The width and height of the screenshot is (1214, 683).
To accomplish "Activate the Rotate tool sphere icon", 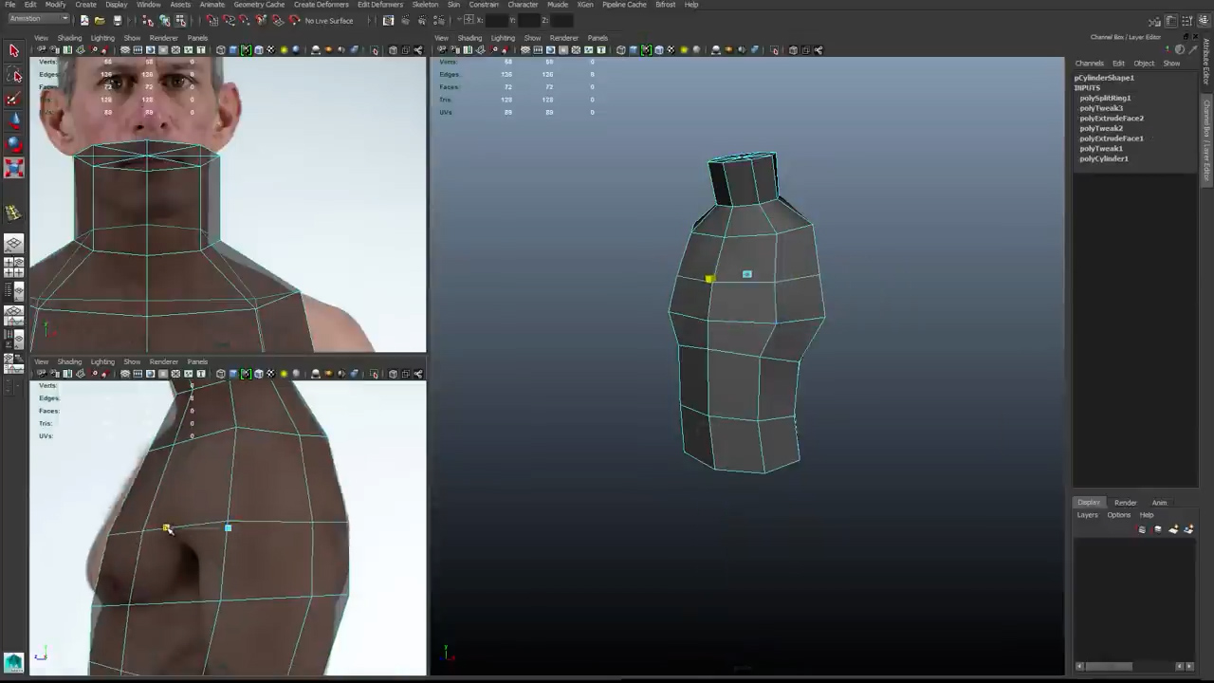I will coord(14,144).
